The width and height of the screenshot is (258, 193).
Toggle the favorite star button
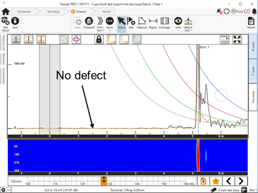click(216, 181)
